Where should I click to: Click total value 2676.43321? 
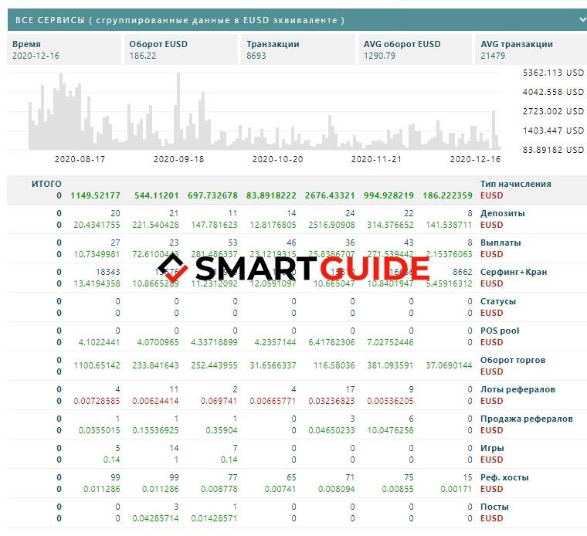tap(330, 195)
